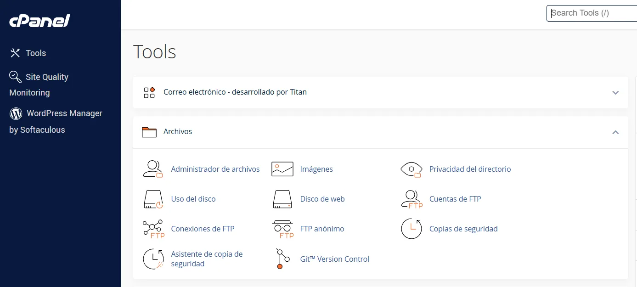The height and width of the screenshot is (287, 637).
Task: Open the Git Version Control icon
Action: point(282,259)
